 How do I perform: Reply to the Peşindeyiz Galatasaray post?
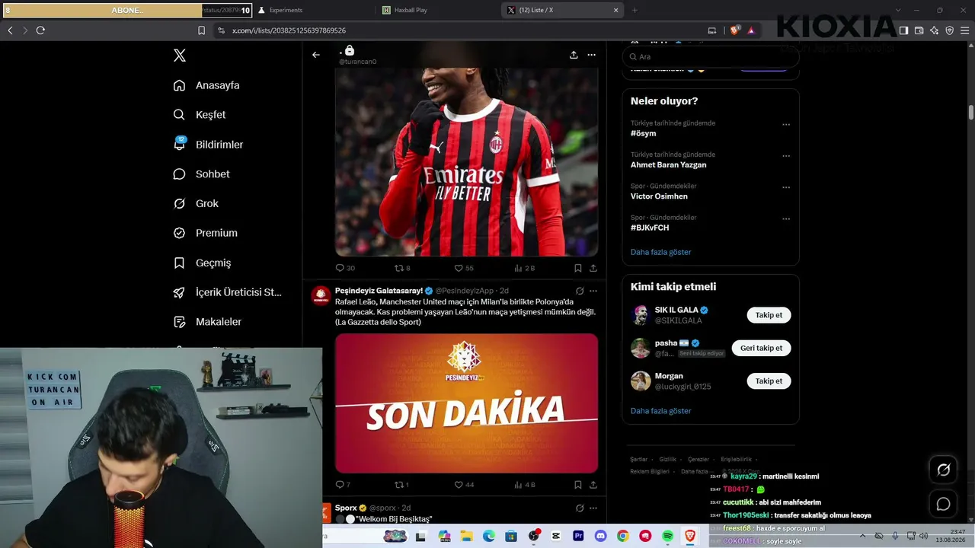coord(343,485)
